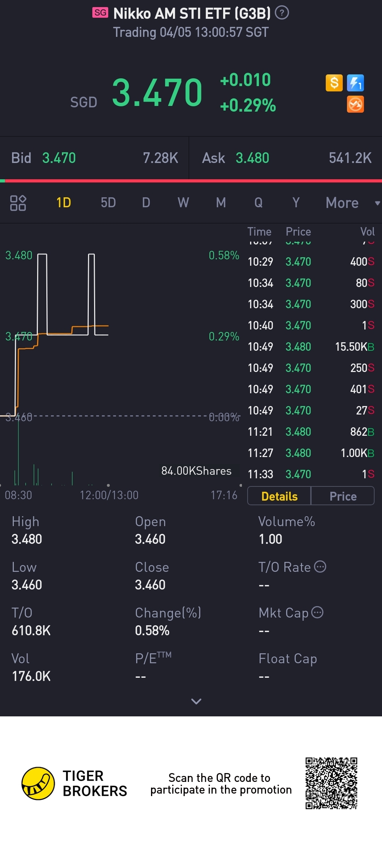
Task: Tap the Float Cap label
Action: pyautogui.click(x=288, y=659)
